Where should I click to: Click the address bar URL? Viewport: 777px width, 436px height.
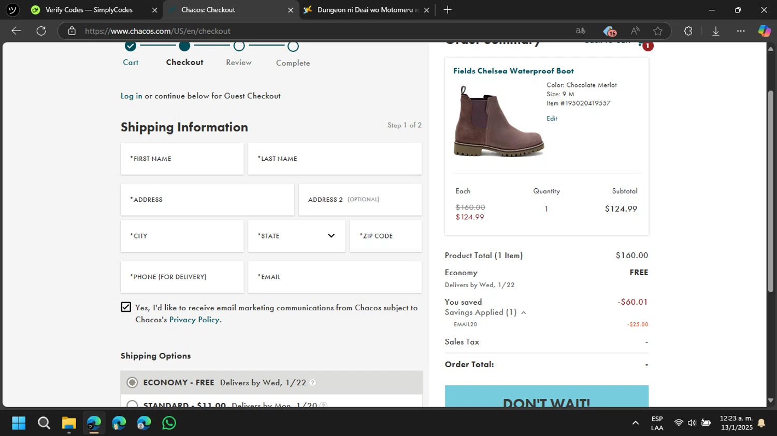click(x=158, y=31)
